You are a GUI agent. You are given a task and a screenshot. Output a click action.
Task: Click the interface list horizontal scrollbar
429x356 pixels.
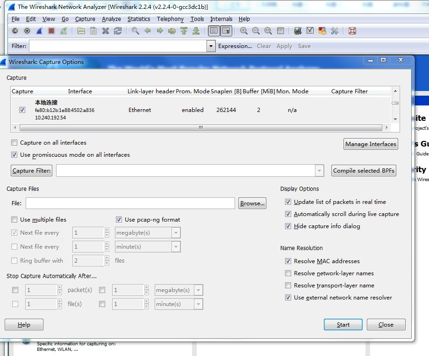point(201,127)
